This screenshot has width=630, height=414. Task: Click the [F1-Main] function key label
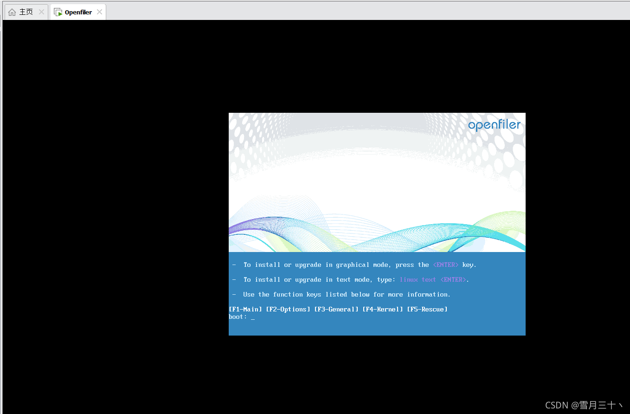coord(245,309)
